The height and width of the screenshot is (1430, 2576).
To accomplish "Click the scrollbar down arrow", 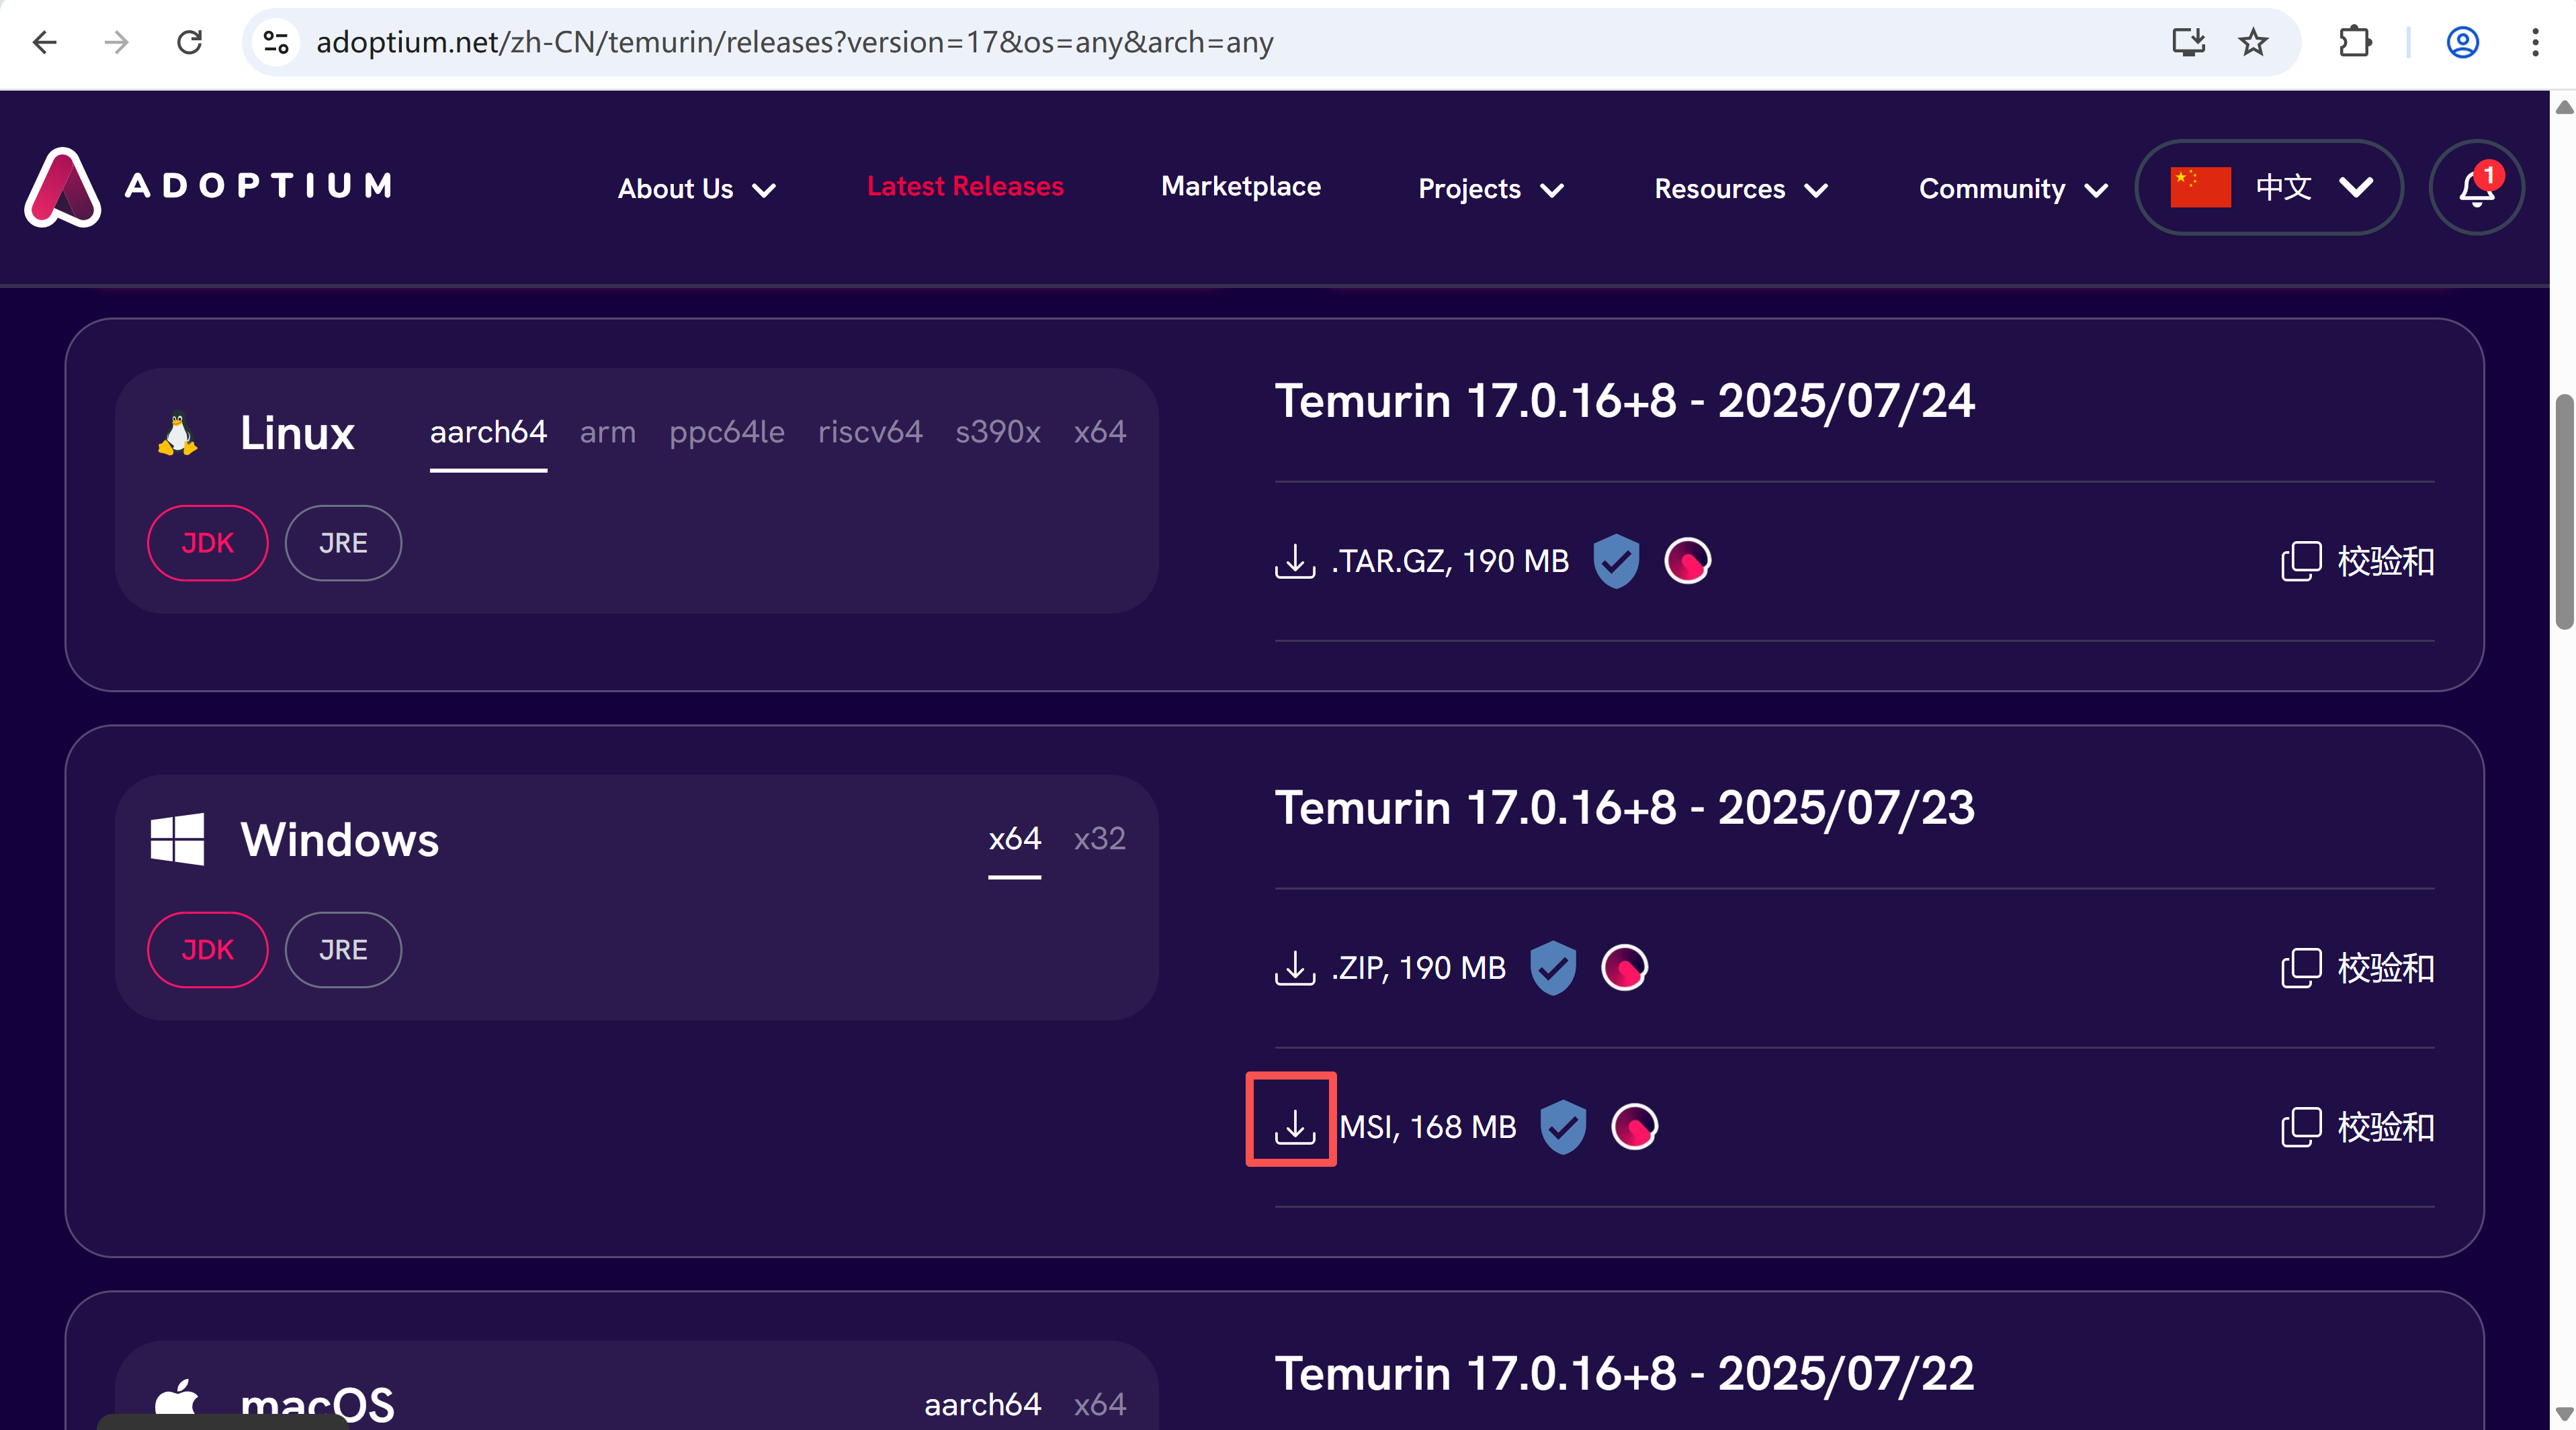I will (x=2563, y=1414).
